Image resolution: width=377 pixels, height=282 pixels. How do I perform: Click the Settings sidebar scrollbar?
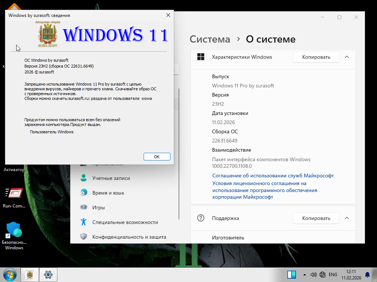(179, 153)
